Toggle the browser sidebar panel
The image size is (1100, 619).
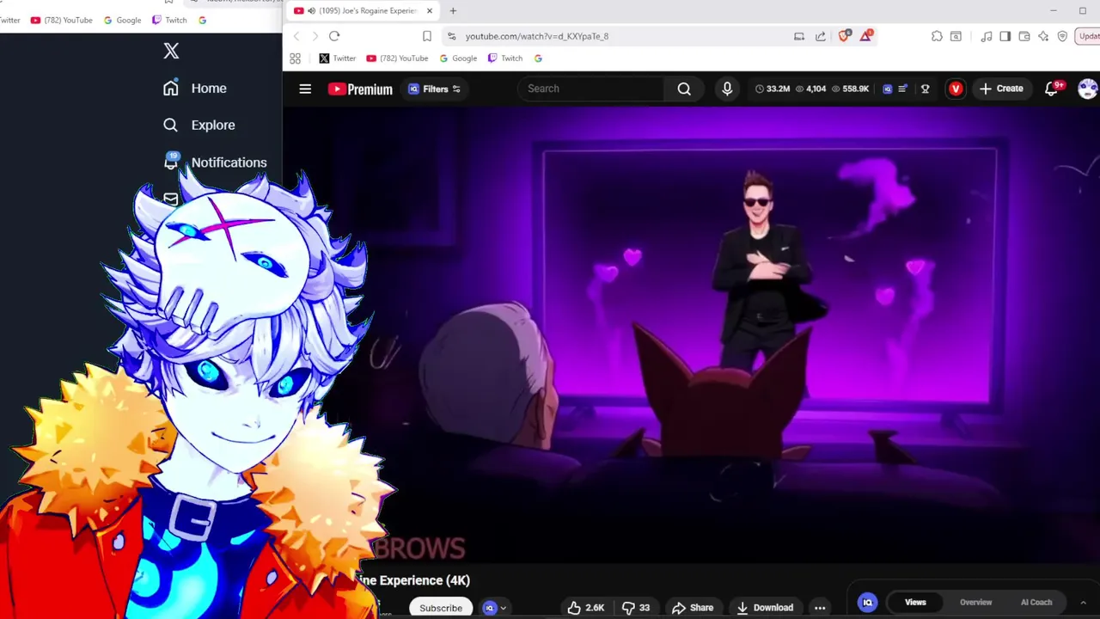(x=1005, y=36)
